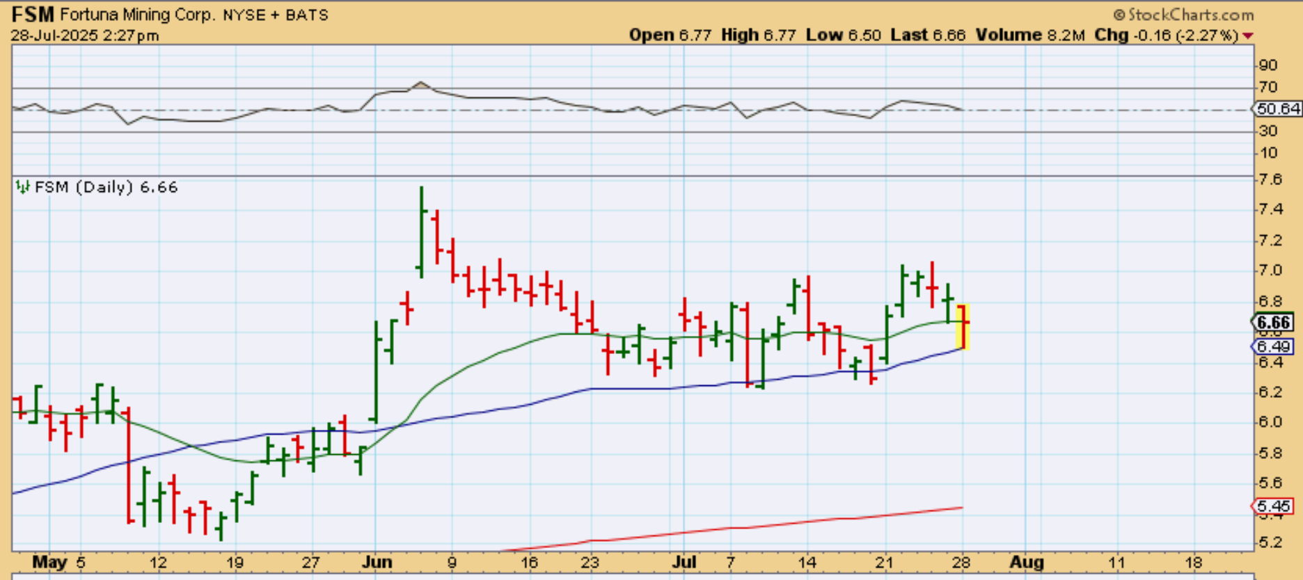Click the 7.0 price axis label
Viewport: 1303px width, 580px height.
tap(1270, 271)
